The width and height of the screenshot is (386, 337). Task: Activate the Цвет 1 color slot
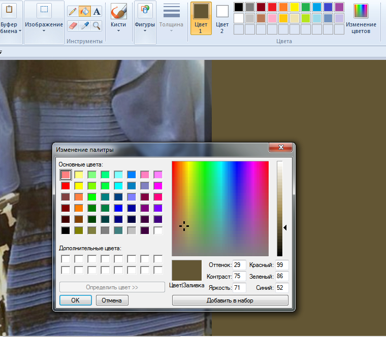point(201,18)
